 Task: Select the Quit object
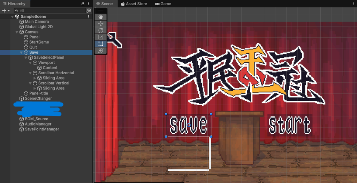tap(33, 47)
